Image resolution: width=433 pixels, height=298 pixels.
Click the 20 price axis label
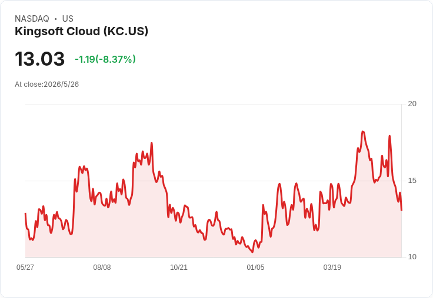coord(412,104)
